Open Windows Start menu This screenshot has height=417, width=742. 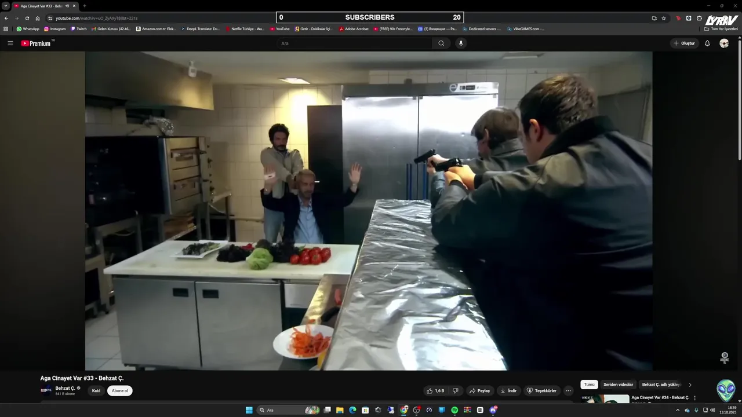(x=249, y=410)
